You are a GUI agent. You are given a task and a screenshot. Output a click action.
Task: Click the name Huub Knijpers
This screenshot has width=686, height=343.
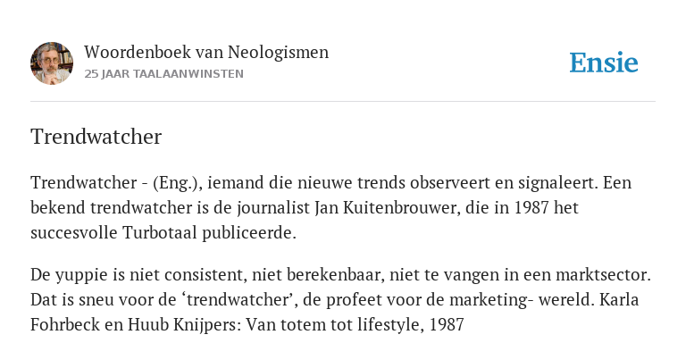pyautogui.click(x=184, y=325)
